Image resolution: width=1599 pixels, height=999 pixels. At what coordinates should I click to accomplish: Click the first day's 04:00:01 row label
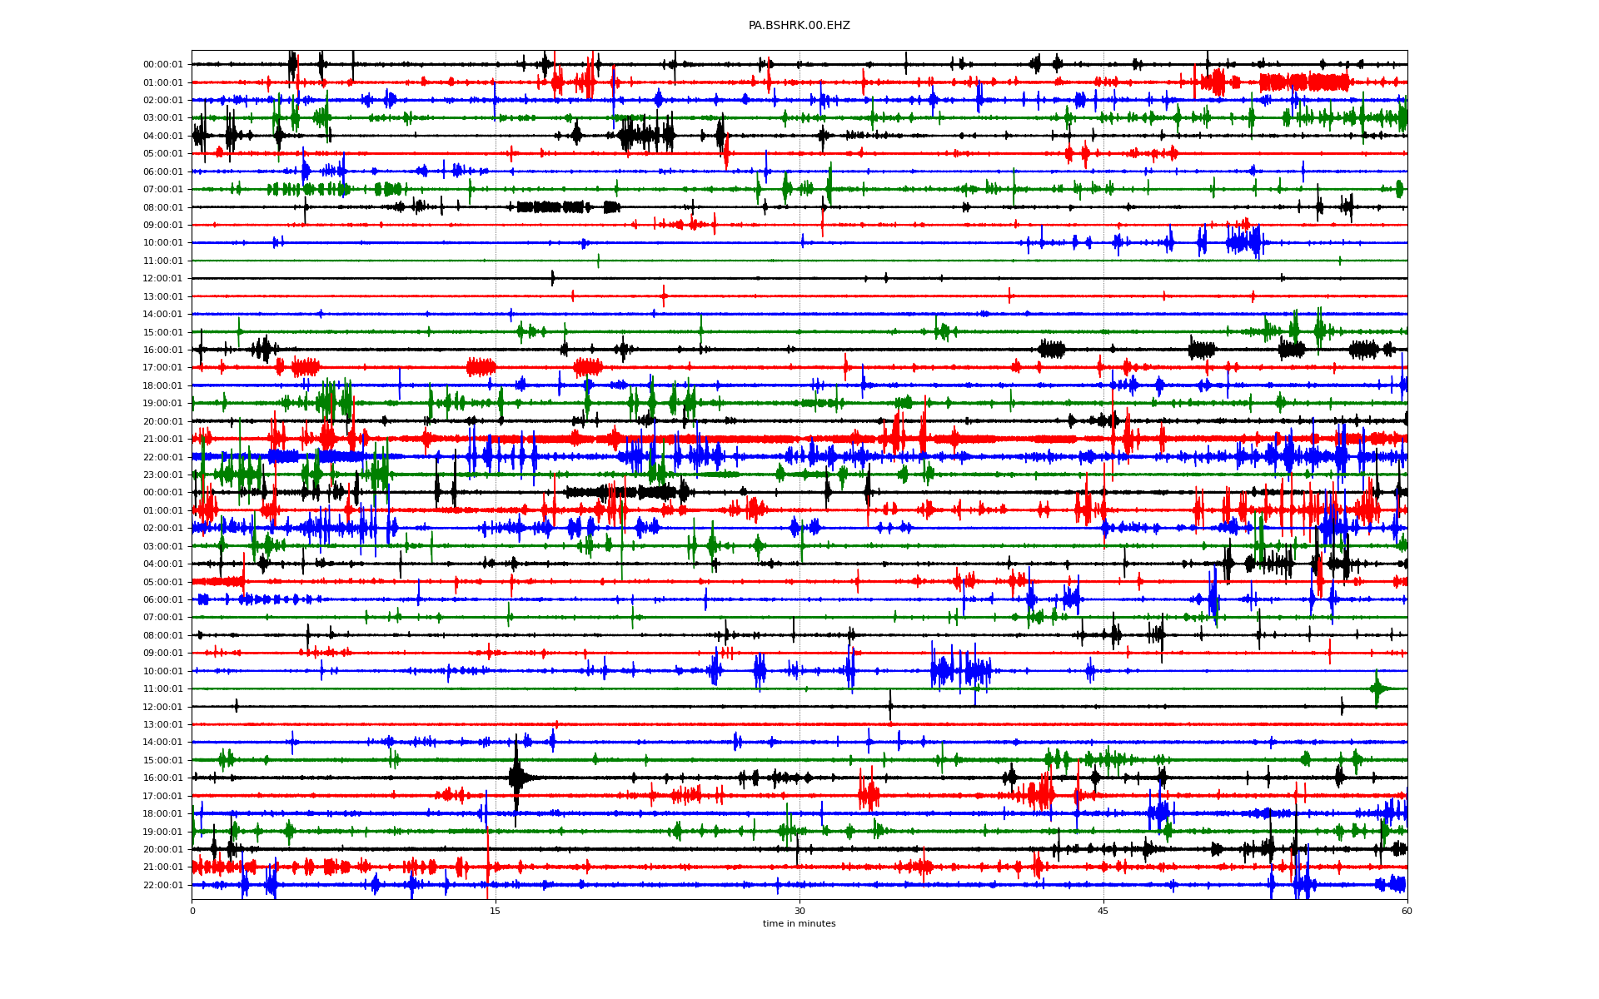(162, 136)
